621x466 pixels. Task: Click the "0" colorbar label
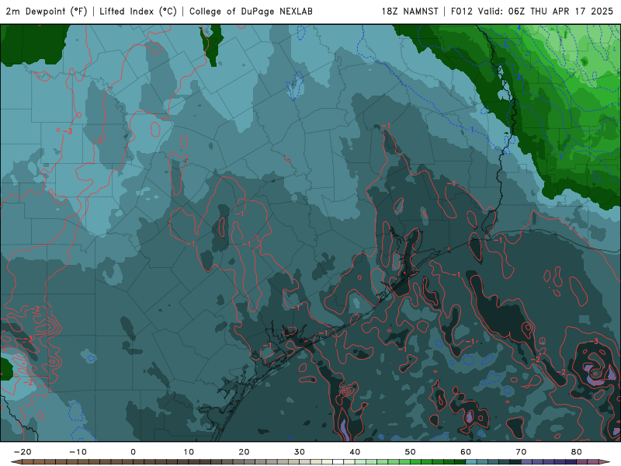point(133,452)
